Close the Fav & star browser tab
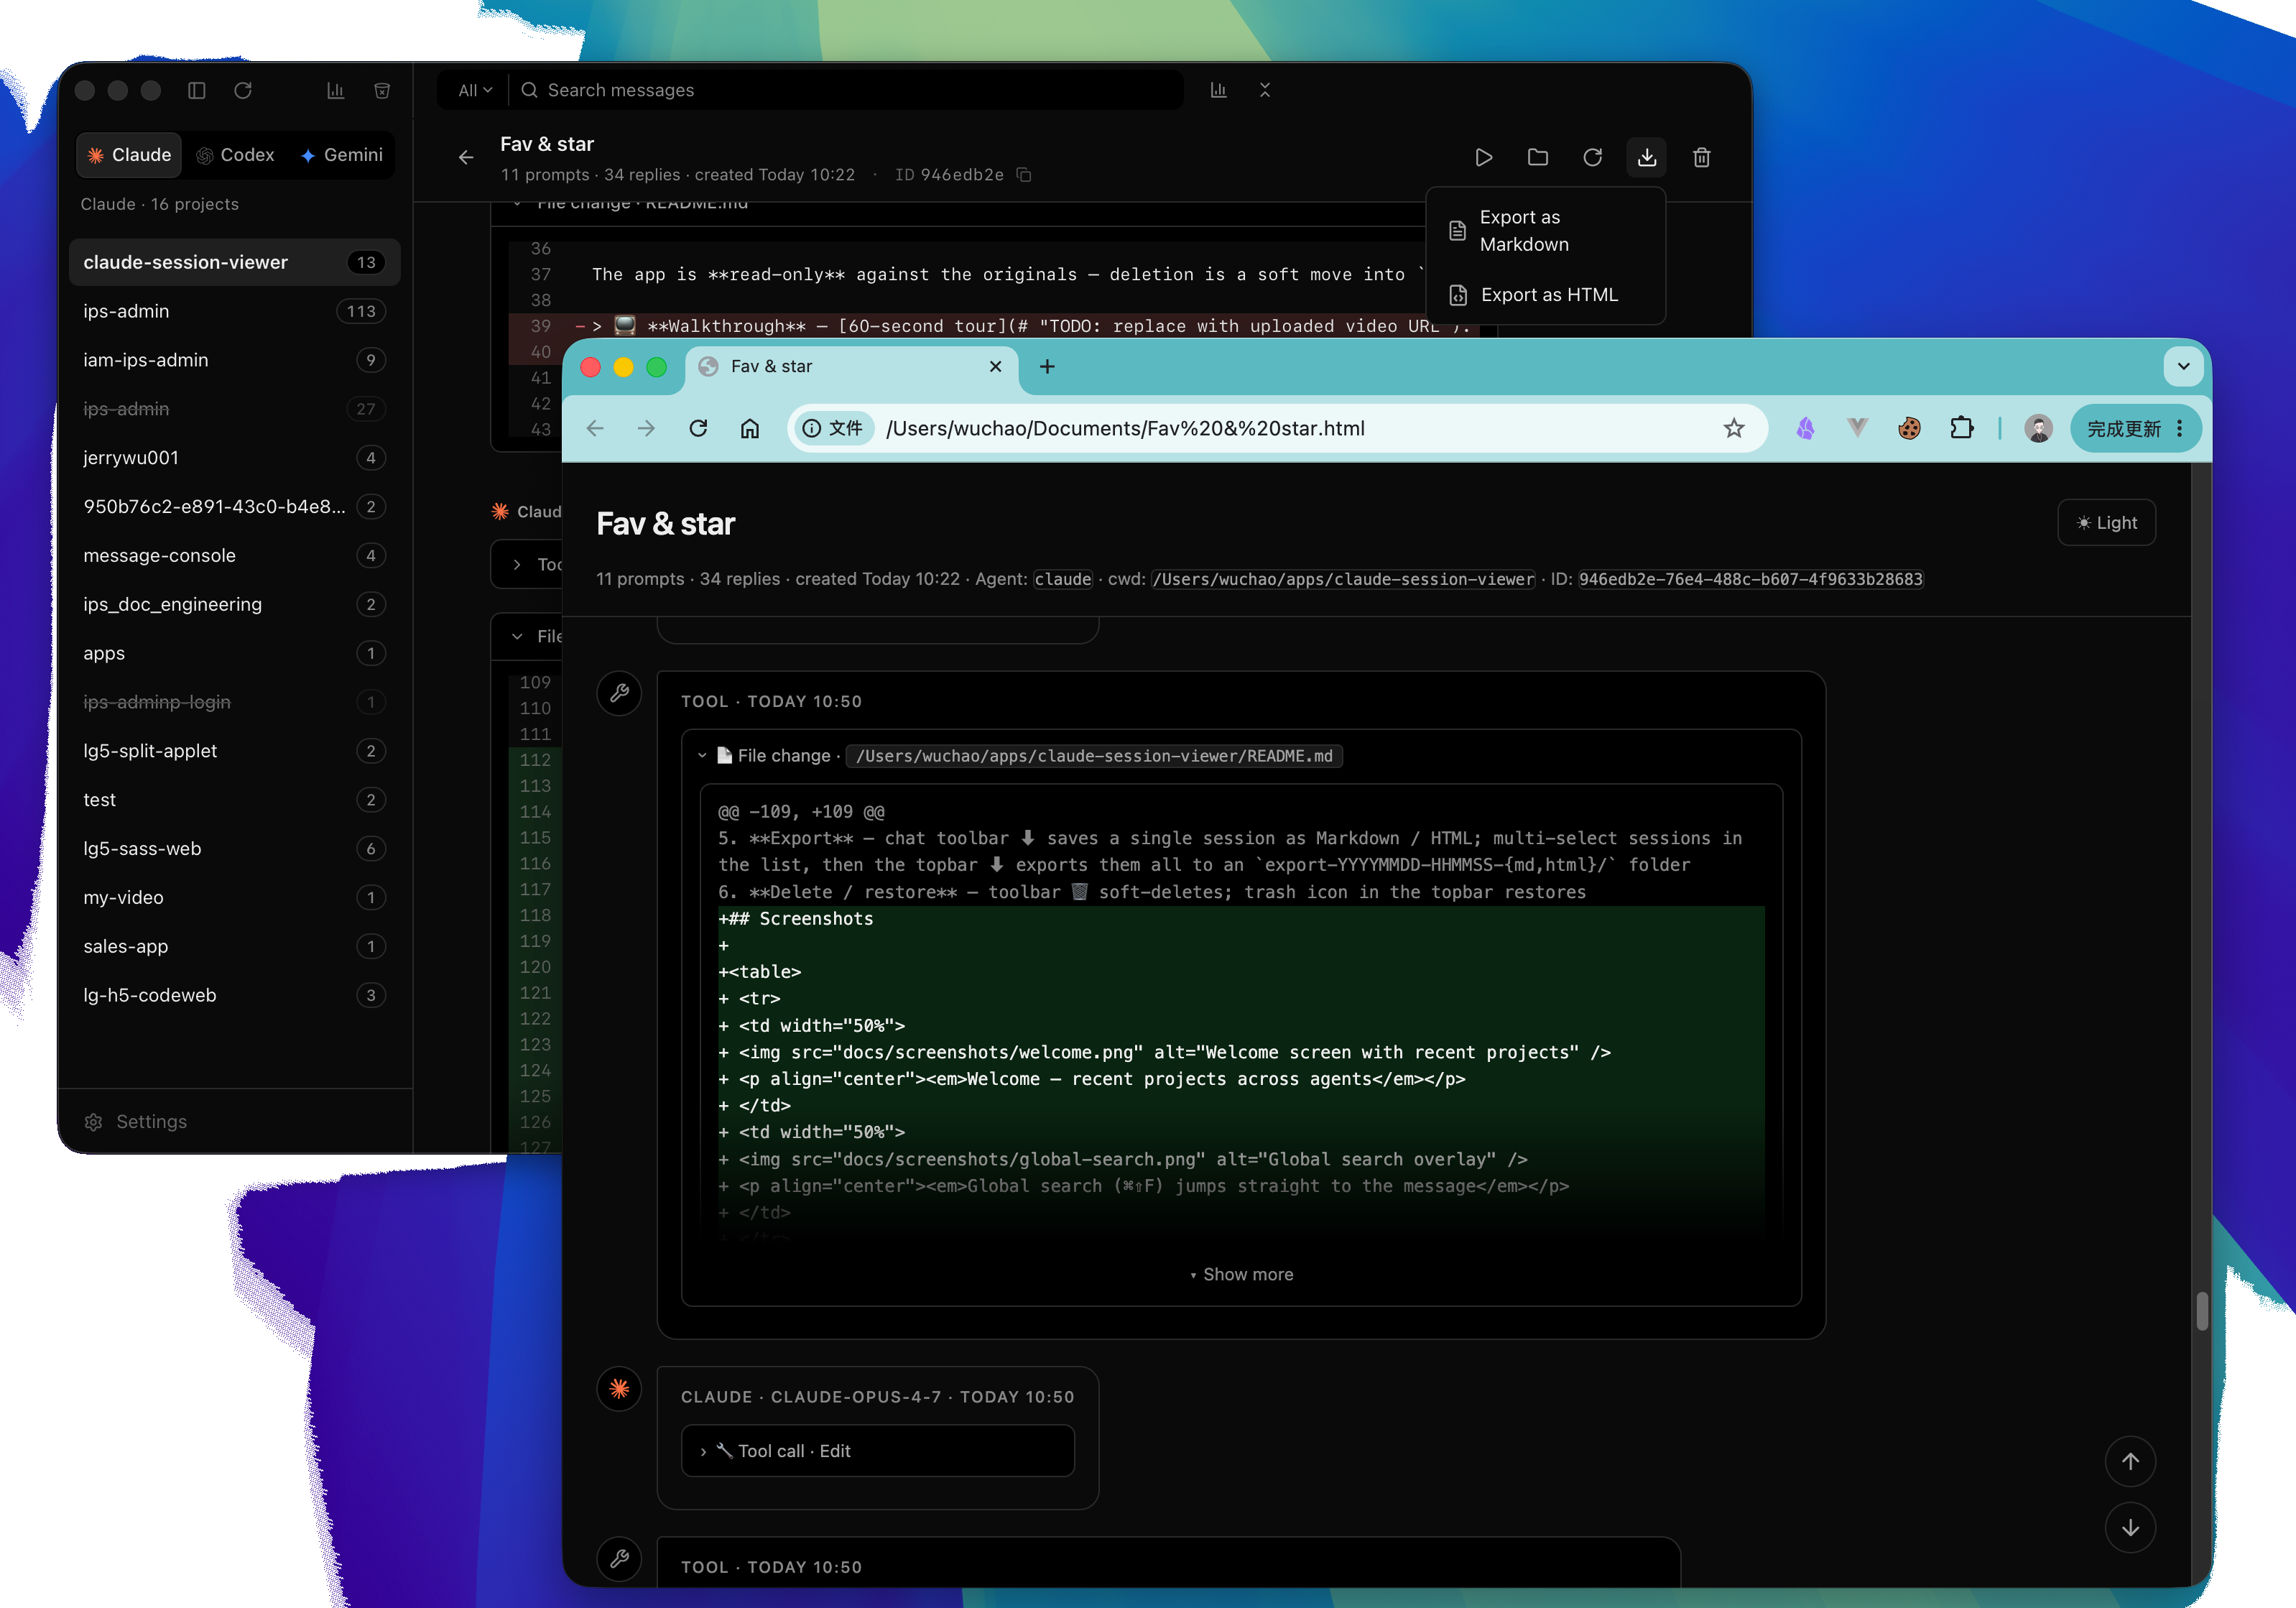Image resolution: width=2296 pixels, height=1608 pixels. pyautogui.click(x=995, y=367)
